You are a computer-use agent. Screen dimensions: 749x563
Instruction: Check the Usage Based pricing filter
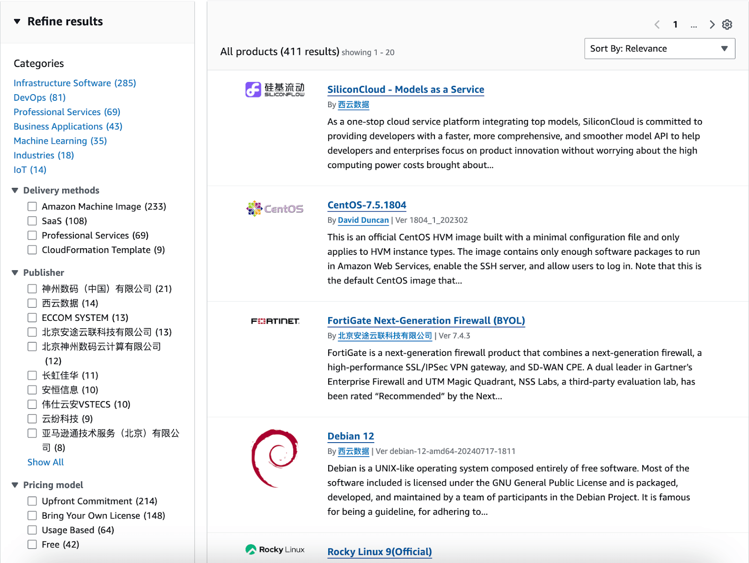(x=32, y=530)
